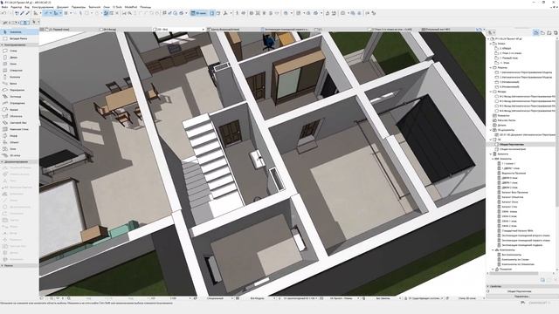Select the Skylight (Световой люк) tool
The image size is (559, 314).
click(x=19, y=123)
